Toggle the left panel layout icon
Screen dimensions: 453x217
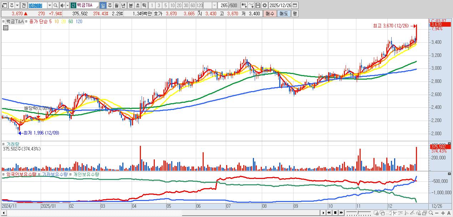[5, 5]
